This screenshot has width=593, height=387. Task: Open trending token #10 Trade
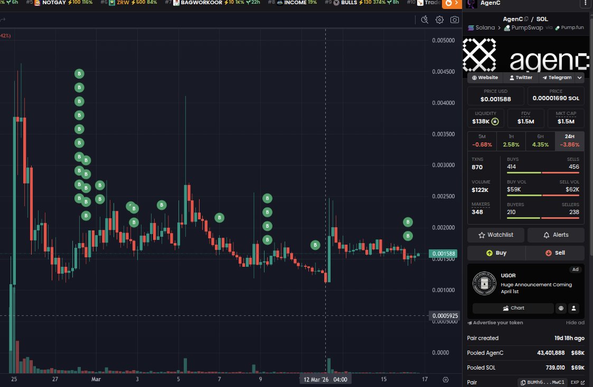[x=423, y=3]
